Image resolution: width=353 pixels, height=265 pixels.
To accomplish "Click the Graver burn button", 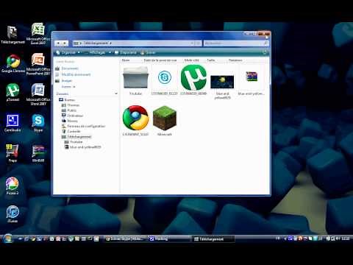I will click(148, 52).
